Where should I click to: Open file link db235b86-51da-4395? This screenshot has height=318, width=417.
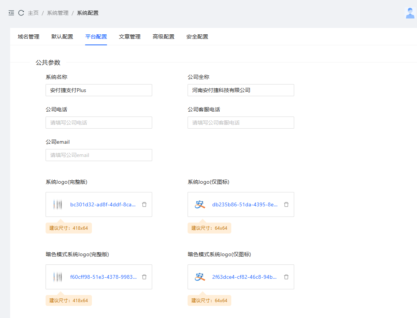click(245, 204)
